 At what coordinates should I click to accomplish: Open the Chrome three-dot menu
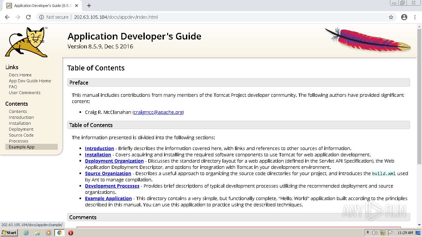[x=415, y=17]
